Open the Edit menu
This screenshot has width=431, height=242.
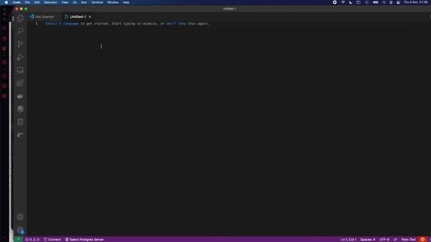[37, 2]
